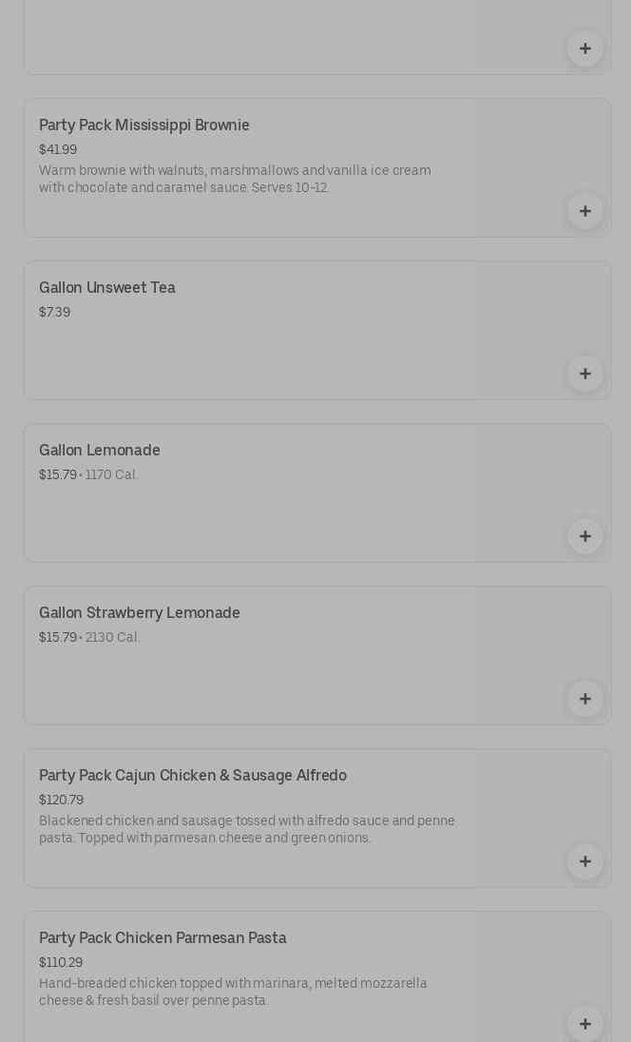631x1042 pixels.
Task: Add Gallon Unsweet Tea with its plus icon
Action: point(584,374)
